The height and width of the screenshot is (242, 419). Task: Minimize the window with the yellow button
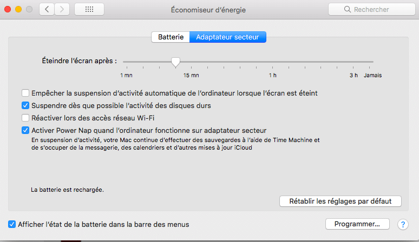18,9
